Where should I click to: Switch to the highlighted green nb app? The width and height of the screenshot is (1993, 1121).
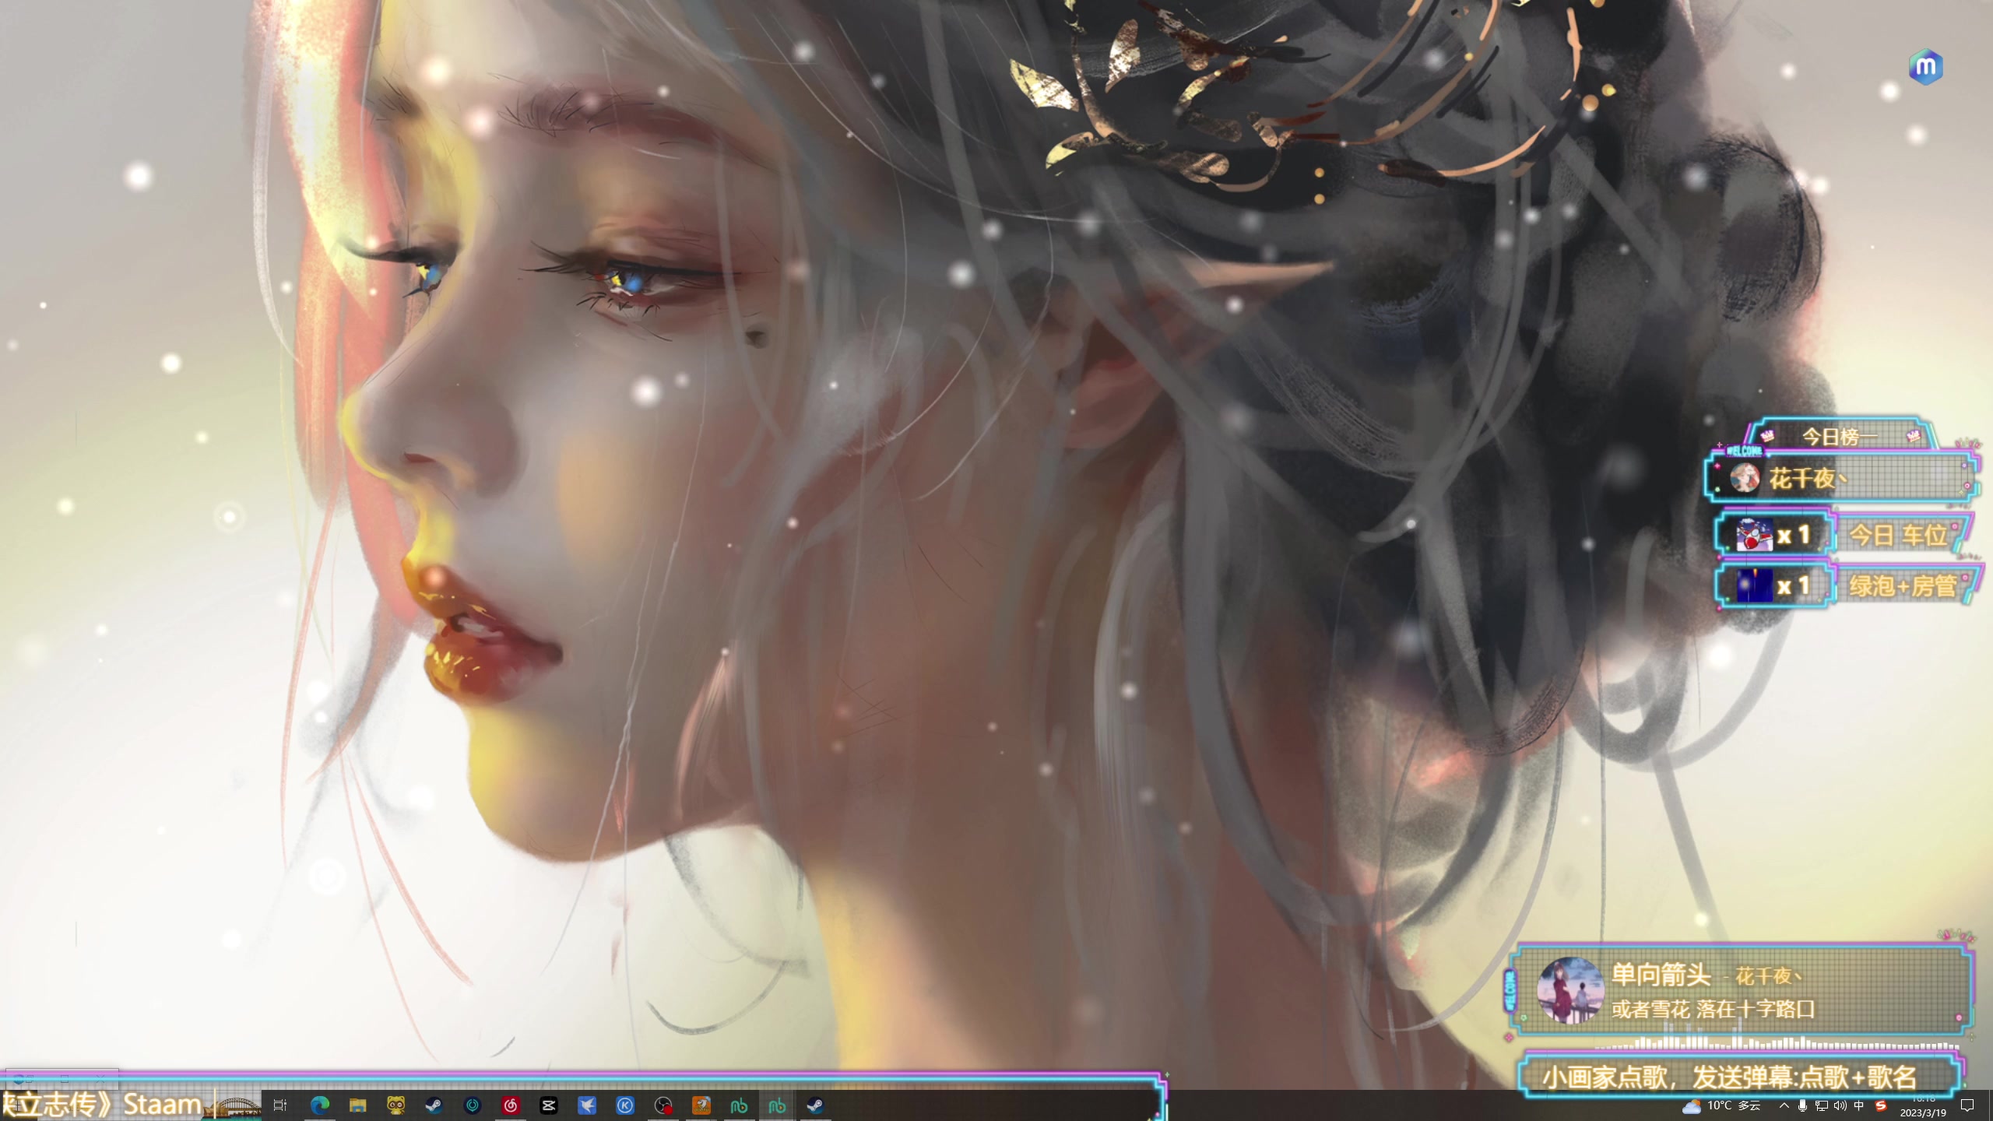[x=777, y=1105]
